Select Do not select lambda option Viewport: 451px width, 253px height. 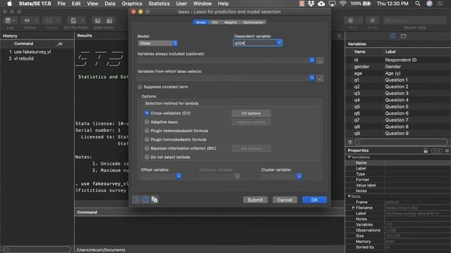click(x=147, y=157)
